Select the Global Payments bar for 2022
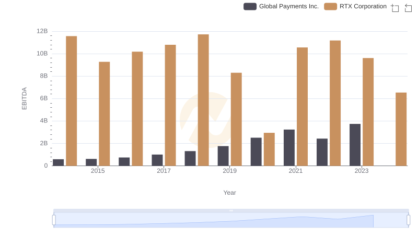418x240 pixels. tap(322, 152)
